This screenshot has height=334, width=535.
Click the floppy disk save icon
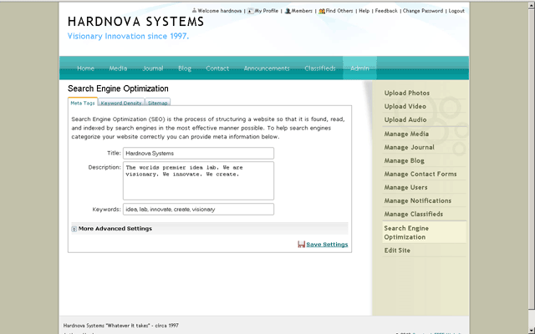click(301, 245)
